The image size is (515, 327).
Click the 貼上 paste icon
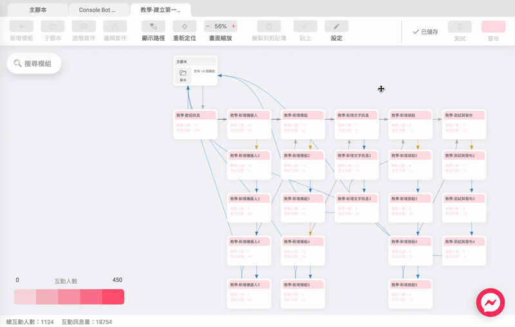click(x=305, y=26)
